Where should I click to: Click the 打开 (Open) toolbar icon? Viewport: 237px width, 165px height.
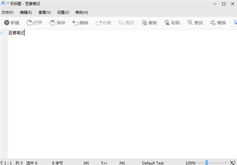tap(30, 23)
